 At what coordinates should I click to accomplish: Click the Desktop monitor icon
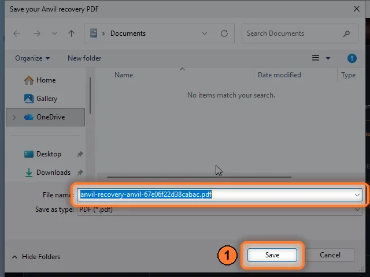click(29, 154)
